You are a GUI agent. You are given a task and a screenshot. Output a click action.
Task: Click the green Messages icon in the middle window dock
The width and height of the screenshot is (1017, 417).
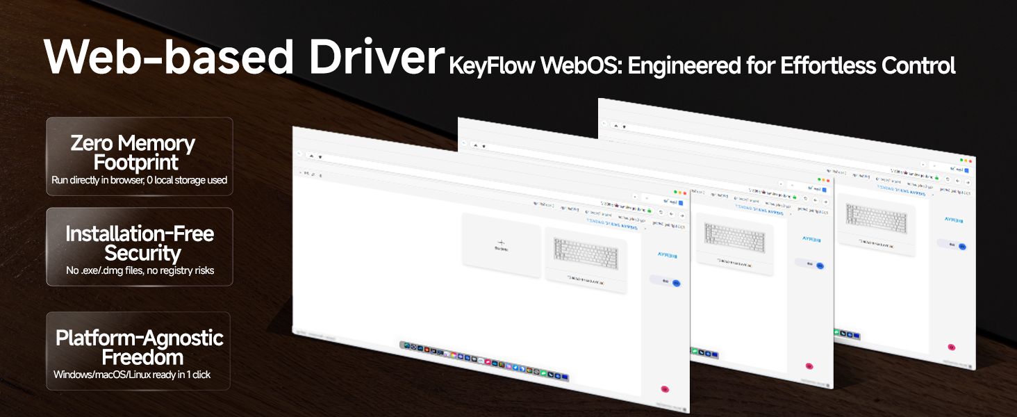[x=695, y=352]
